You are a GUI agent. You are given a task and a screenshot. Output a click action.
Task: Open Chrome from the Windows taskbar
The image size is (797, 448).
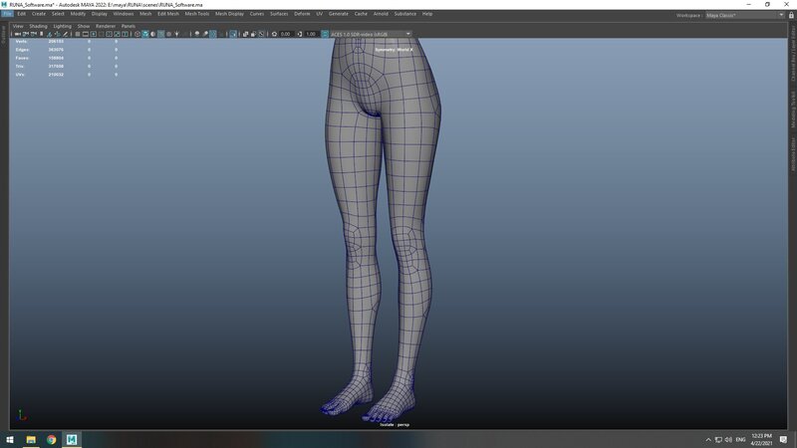pyautogui.click(x=51, y=439)
